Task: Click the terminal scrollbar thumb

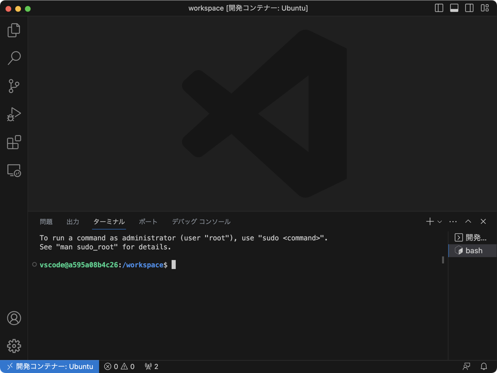Action: point(443,260)
